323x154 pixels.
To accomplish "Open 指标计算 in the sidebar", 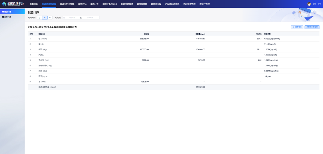I will (8, 17).
